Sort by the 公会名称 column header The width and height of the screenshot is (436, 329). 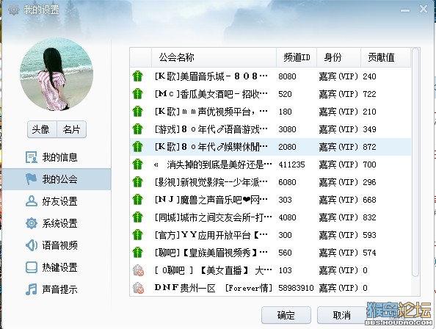(214, 57)
